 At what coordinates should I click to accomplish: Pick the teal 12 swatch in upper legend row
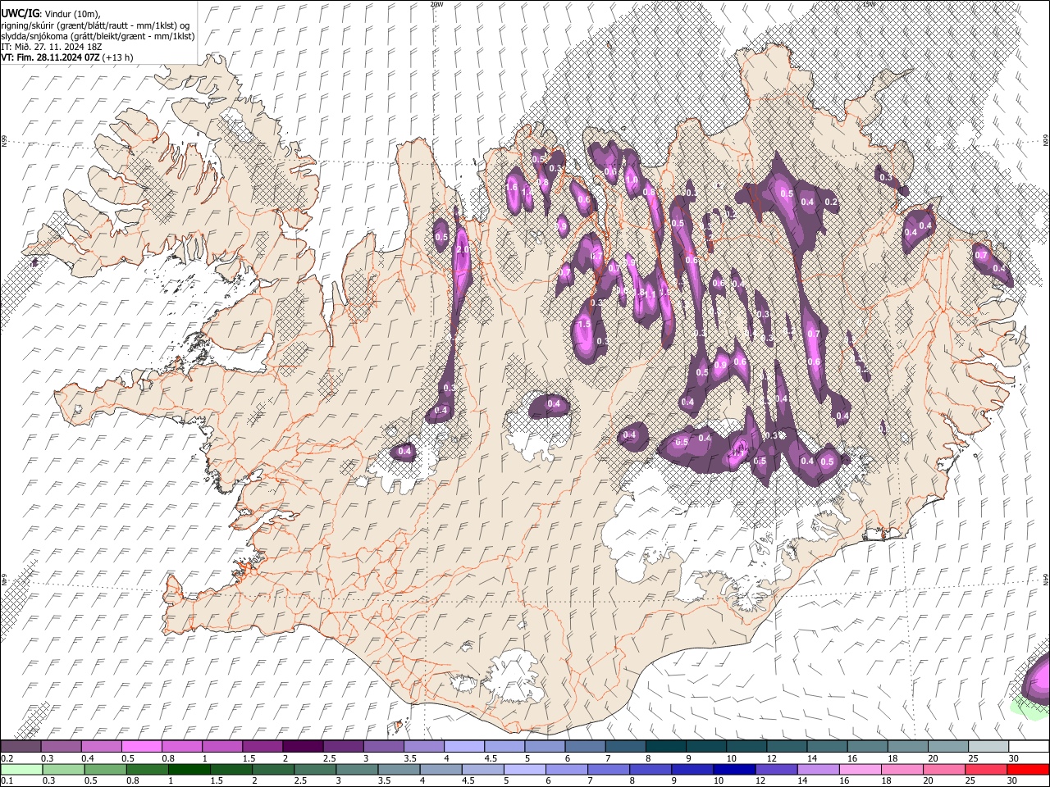tap(786, 747)
